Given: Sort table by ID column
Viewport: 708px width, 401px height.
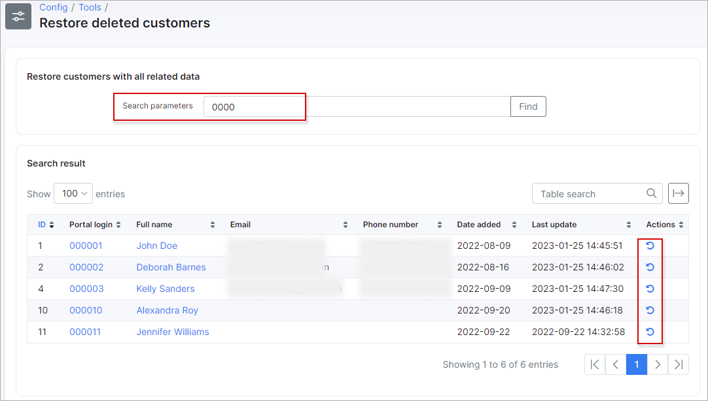Looking at the screenshot, I should 46,225.
